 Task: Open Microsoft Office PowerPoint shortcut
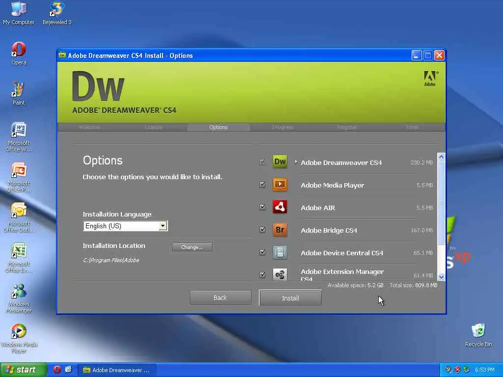(x=19, y=177)
